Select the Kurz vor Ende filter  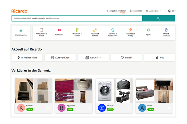point(60,58)
